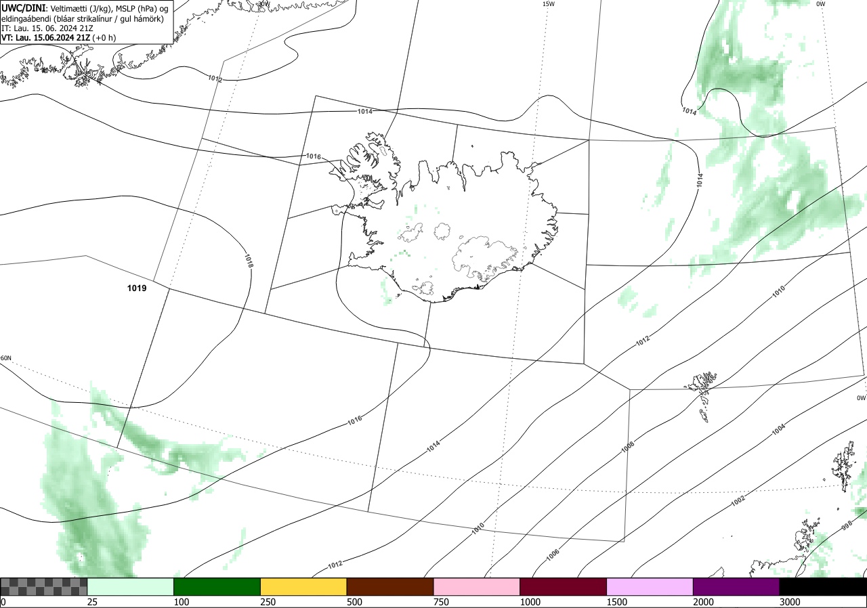Click the "998" isobar label
Image resolution: width=867 pixels, height=608 pixels.
pyautogui.click(x=847, y=525)
